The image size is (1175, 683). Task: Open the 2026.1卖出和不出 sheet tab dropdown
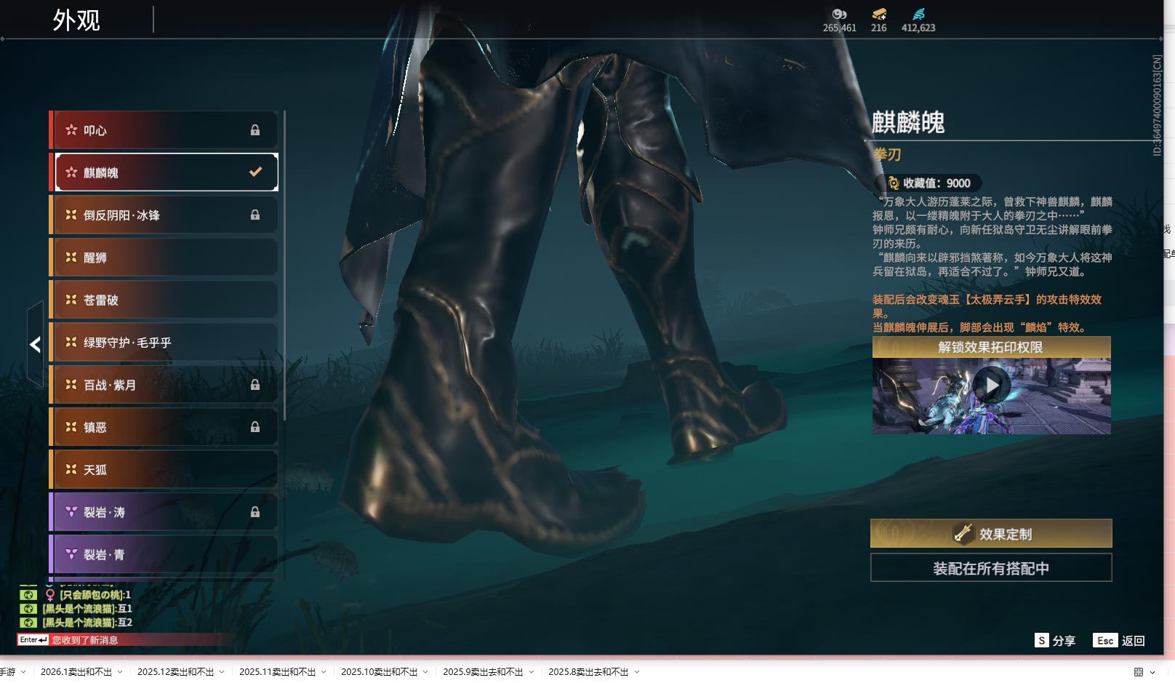point(120,672)
